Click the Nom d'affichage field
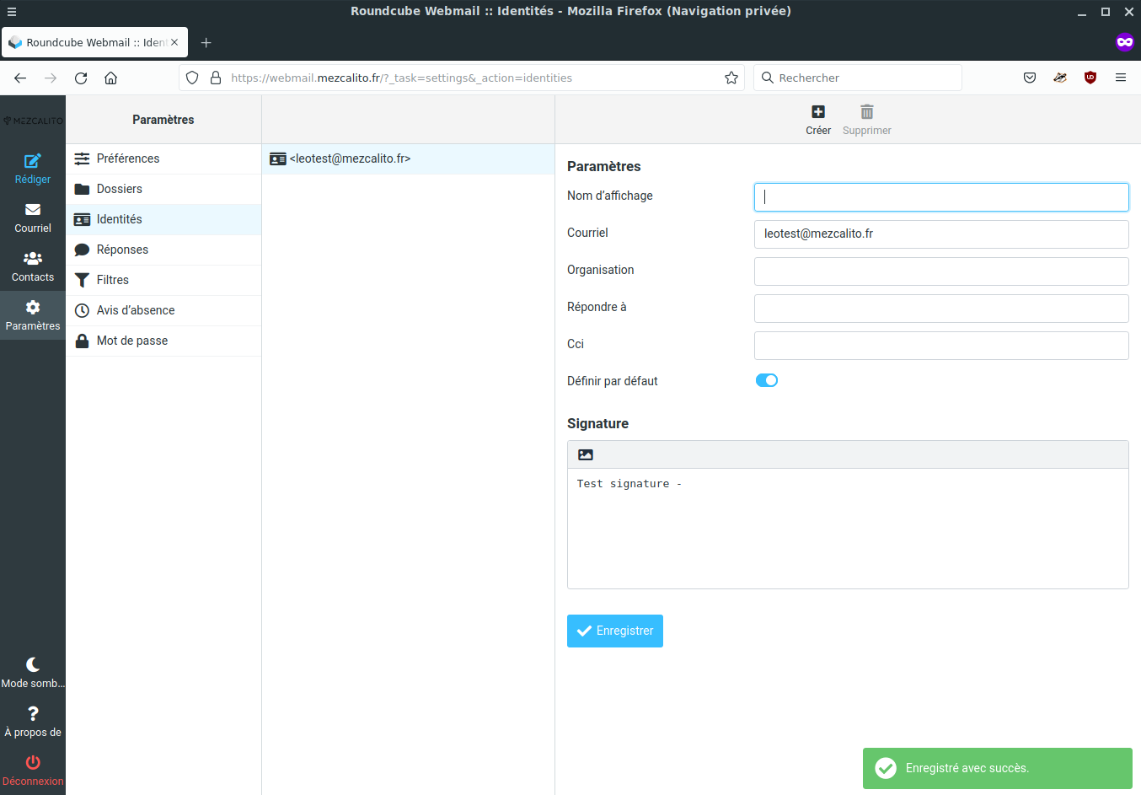 click(940, 197)
